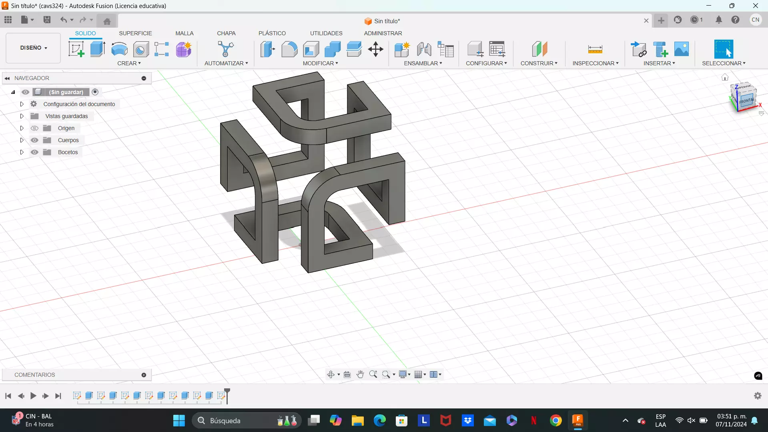
Task: Toggle visibility of Cuerpos folder
Action: click(x=35, y=140)
